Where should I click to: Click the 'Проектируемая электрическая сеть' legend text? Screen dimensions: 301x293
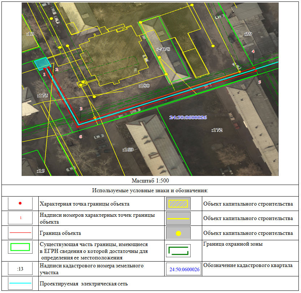click(84, 284)
